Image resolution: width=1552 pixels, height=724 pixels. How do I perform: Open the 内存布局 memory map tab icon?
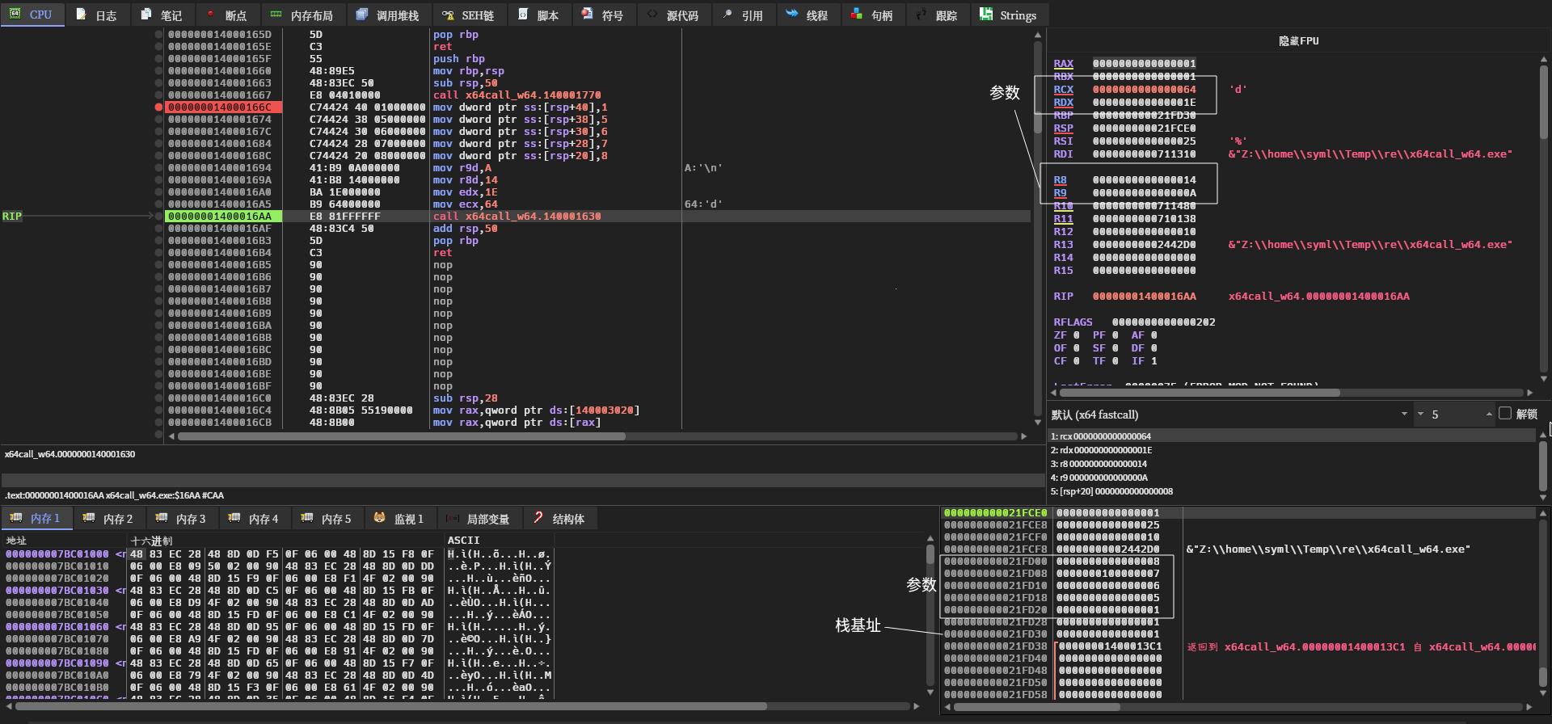276,15
